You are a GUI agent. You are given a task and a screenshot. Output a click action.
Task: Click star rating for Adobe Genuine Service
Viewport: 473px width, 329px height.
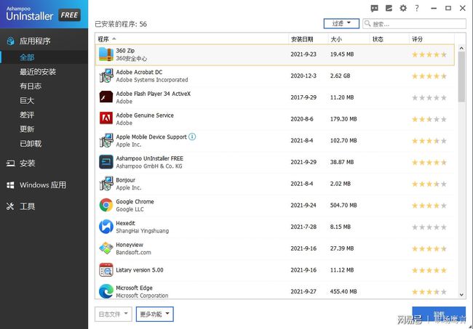click(x=429, y=119)
